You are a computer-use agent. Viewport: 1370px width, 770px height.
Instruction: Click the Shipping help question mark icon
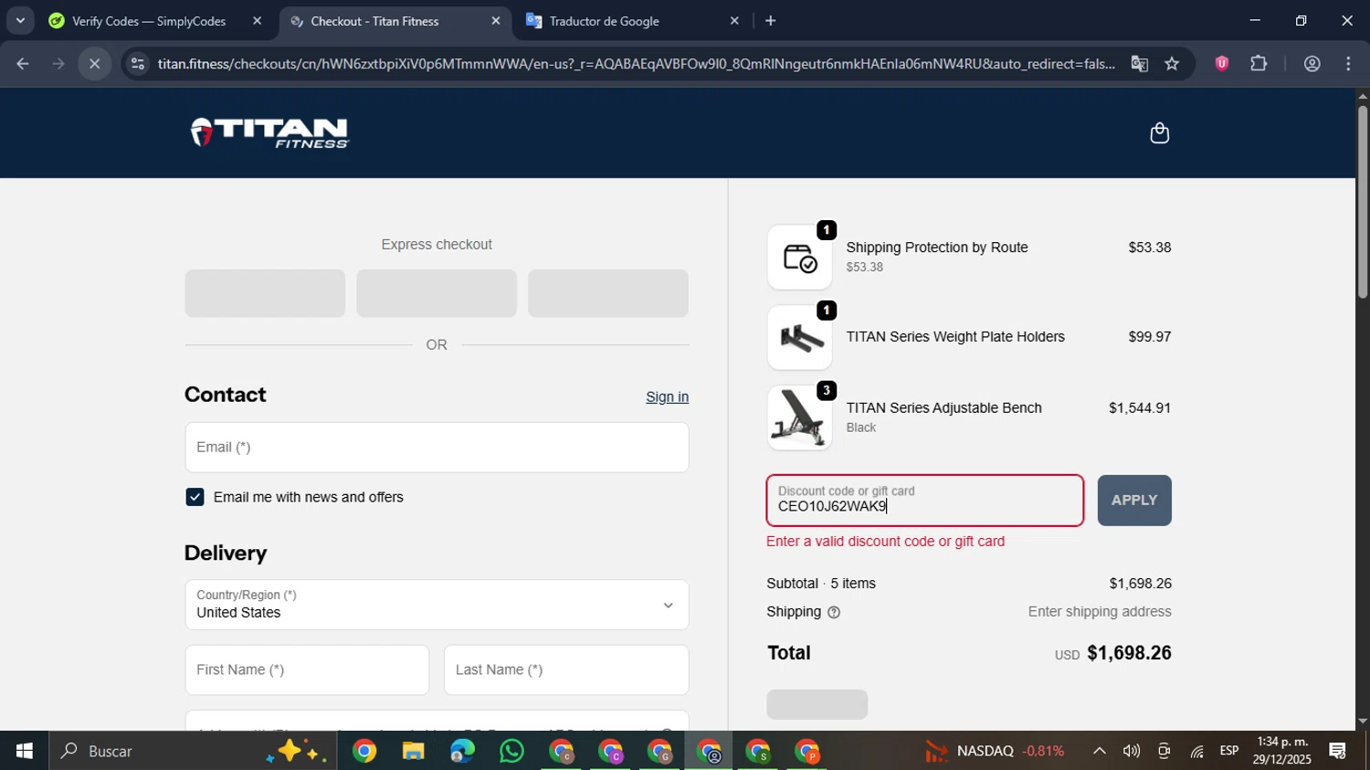[834, 613]
